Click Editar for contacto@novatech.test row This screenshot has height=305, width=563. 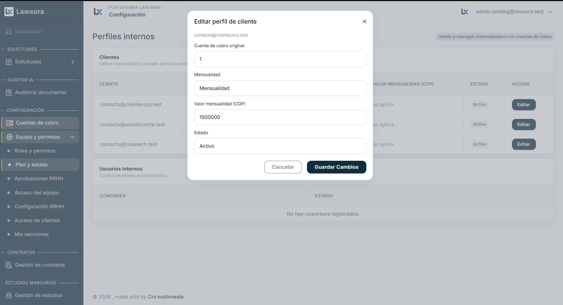click(523, 144)
